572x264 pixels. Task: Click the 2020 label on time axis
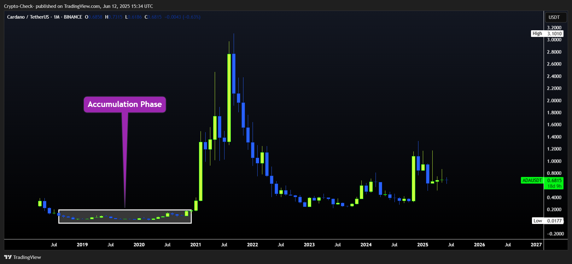139,245
